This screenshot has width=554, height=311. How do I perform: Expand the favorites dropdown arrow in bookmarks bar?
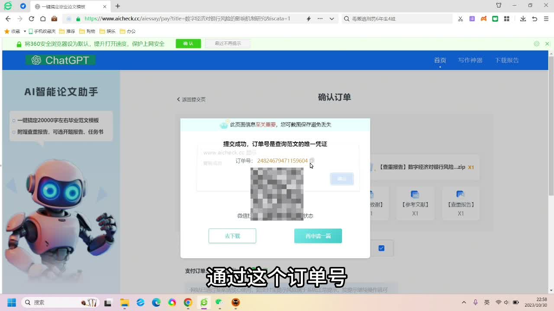tap(25, 32)
